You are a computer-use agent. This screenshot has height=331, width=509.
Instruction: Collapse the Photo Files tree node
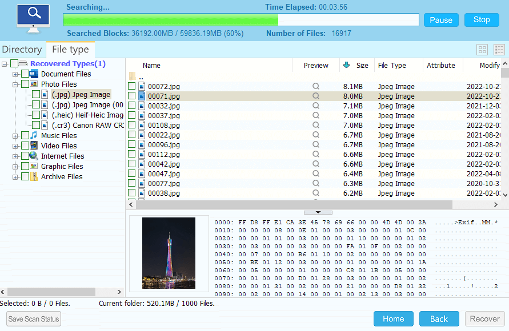pyautogui.click(x=15, y=84)
